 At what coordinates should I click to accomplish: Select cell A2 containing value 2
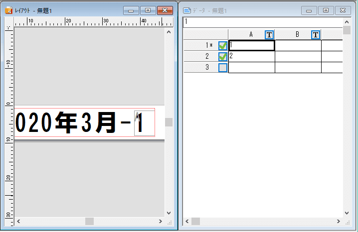pos(251,56)
